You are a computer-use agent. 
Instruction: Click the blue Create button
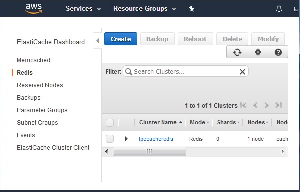click(x=121, y=39)
